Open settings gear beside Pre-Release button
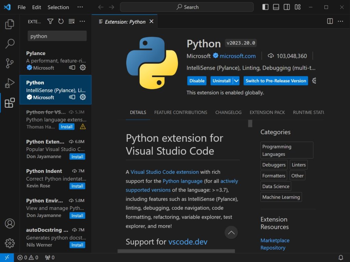The image size is (350, 262). [314, 81]
